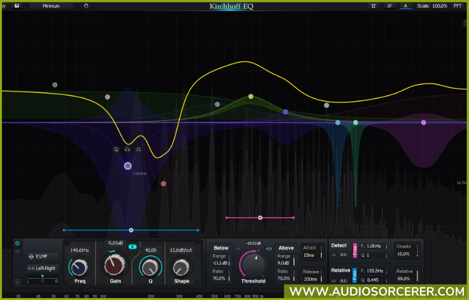Click the Freq knob
469x300 pixels.
80,267
